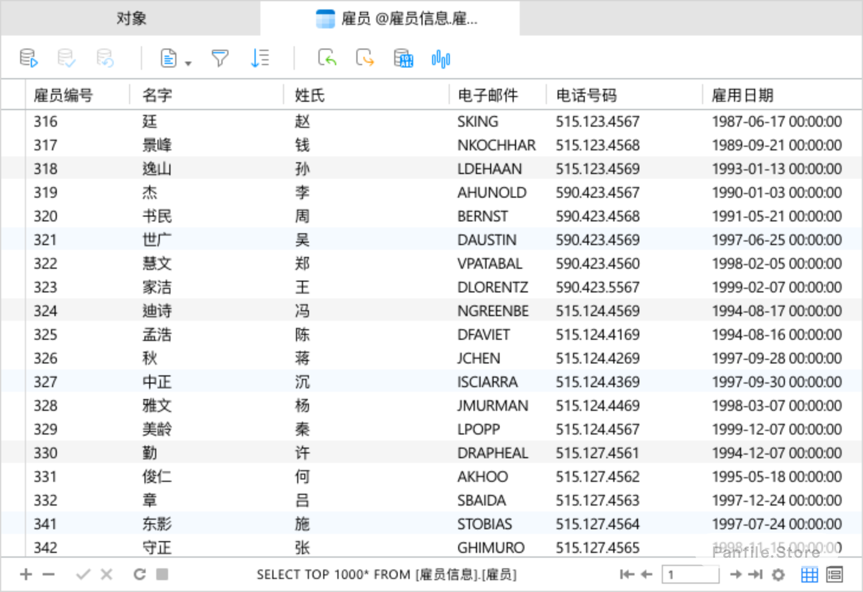This screenshot has height=592, width=863.
Task: Go to the next page
Action: pos(736,574)
